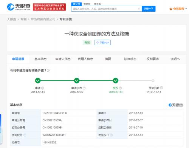Open the Tianyancha logo homepage

click(19, 7)
